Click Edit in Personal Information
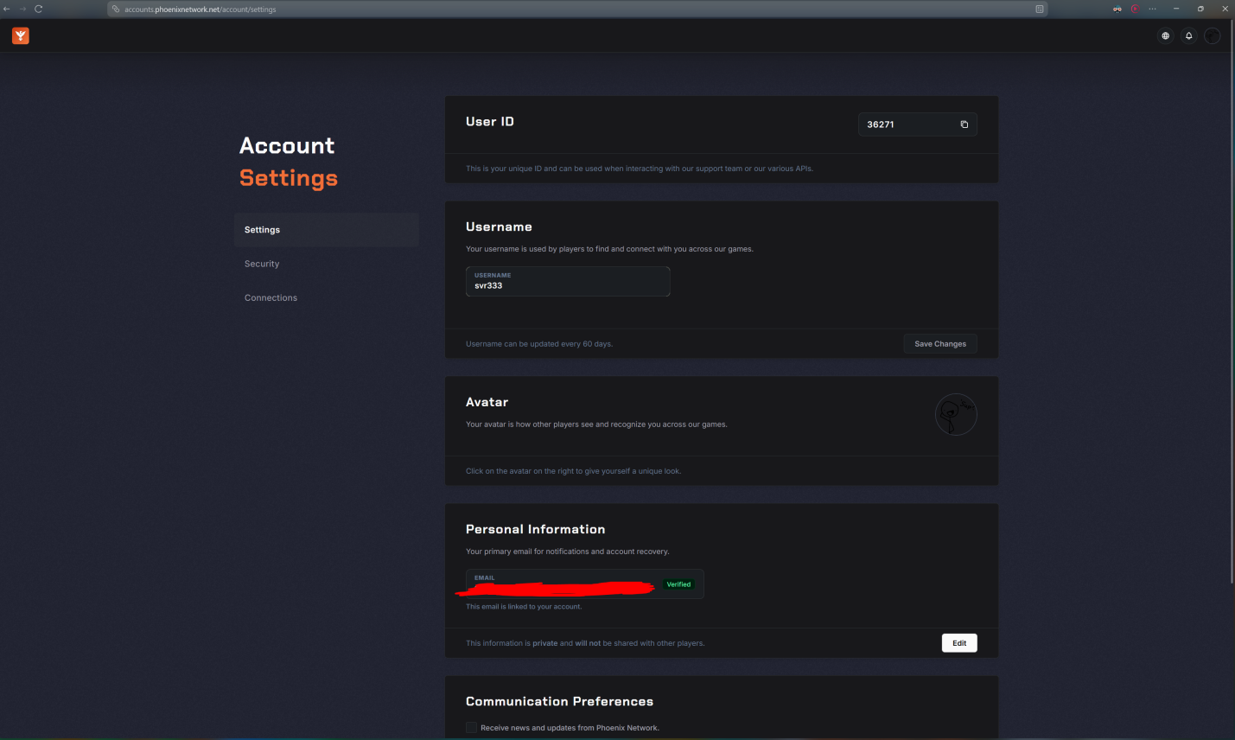 click(958, 643)
